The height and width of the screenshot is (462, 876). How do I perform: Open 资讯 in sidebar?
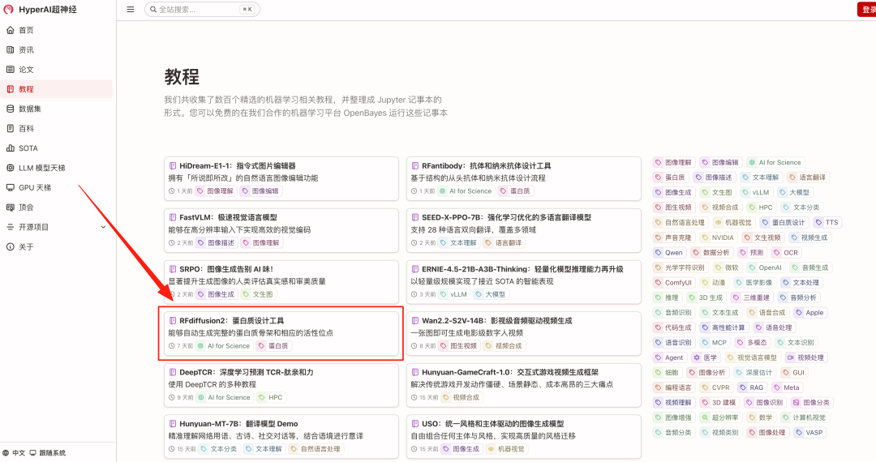coord(57,49)
